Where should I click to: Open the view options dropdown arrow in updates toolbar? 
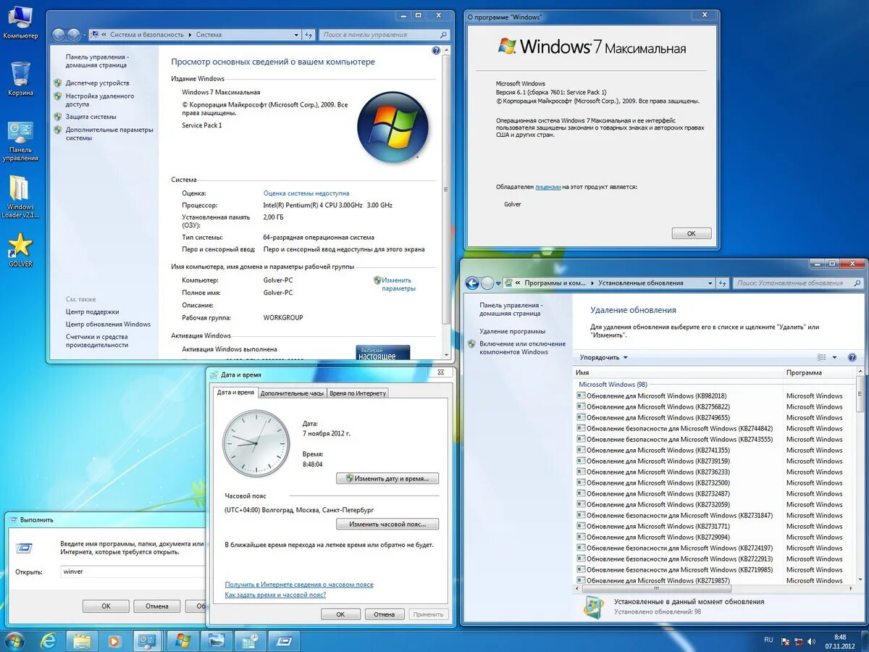pos(834,357)
